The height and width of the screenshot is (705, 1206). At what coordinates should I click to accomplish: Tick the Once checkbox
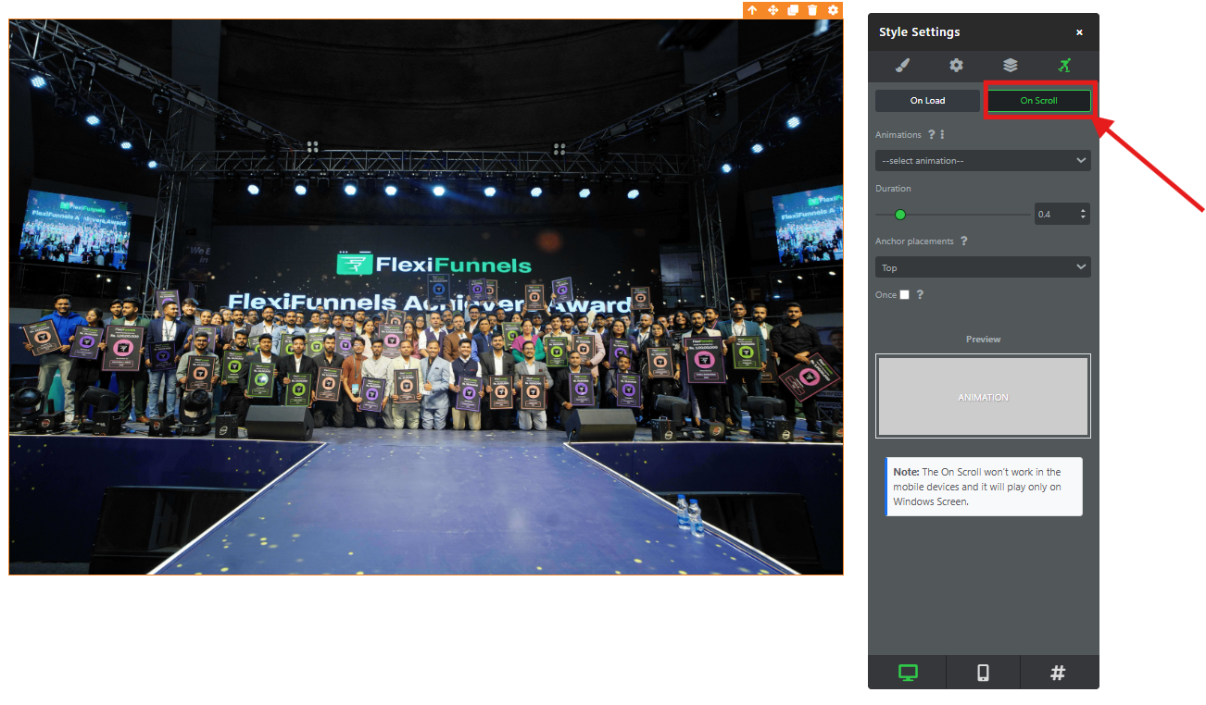(905, 295)
